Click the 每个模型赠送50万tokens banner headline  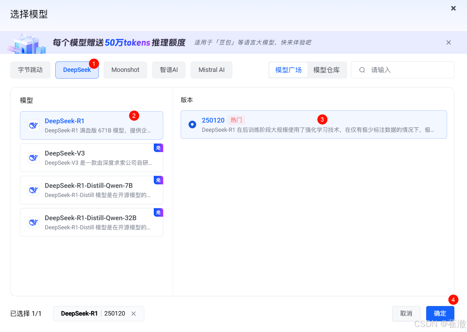coord(119,42)
